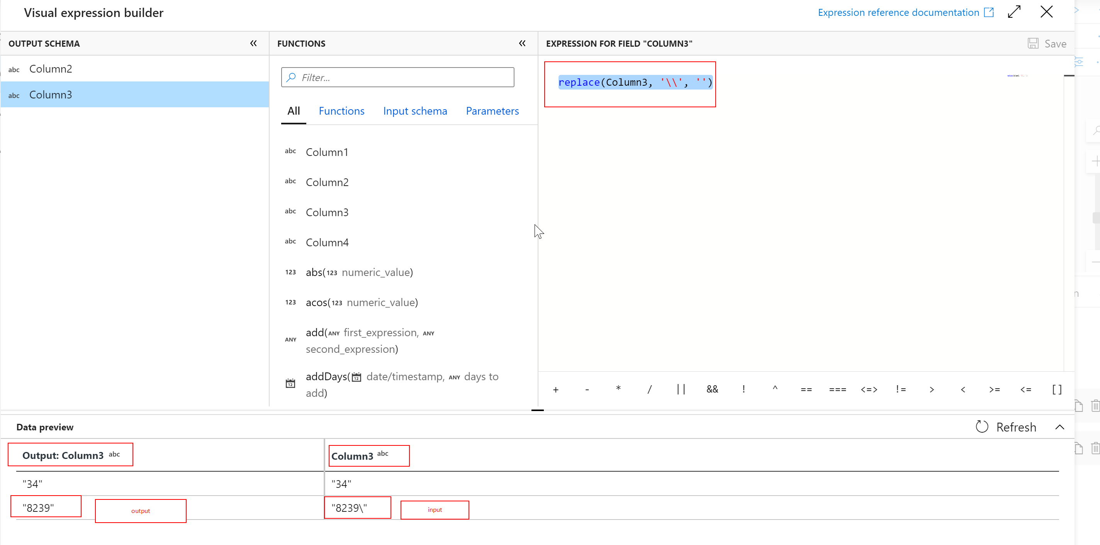Insert the == equality operator
The image size is (1100, 545).
(806, 389)
